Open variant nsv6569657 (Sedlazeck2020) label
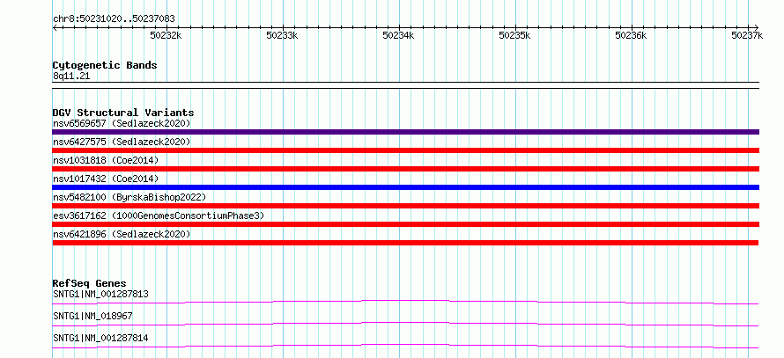Screen dimensions: 784x358 tap(122, 123)
